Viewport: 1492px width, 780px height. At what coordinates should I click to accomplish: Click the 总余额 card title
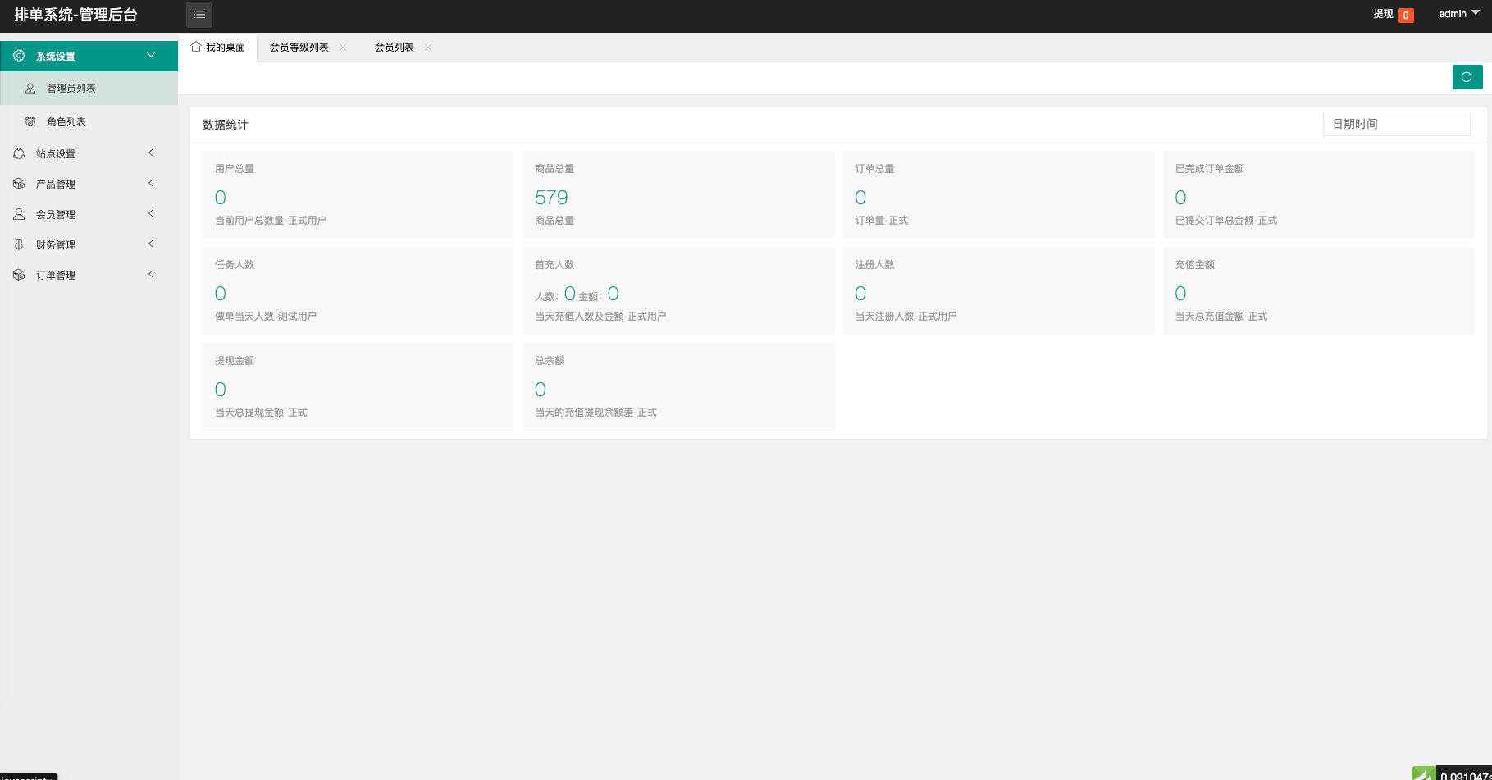550,361
